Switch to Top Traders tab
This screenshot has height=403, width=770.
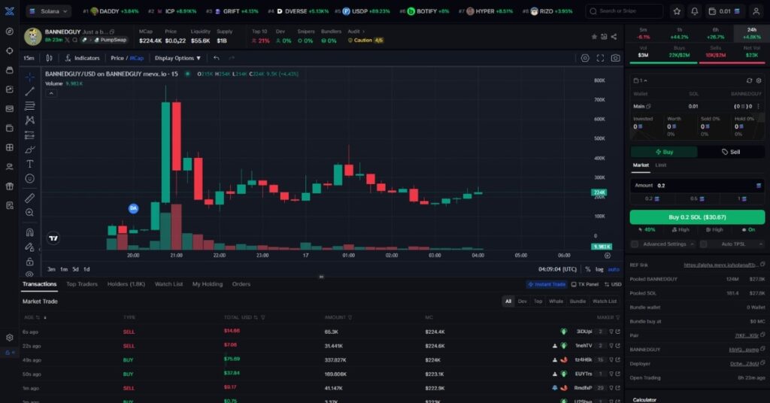coord(81,284)
